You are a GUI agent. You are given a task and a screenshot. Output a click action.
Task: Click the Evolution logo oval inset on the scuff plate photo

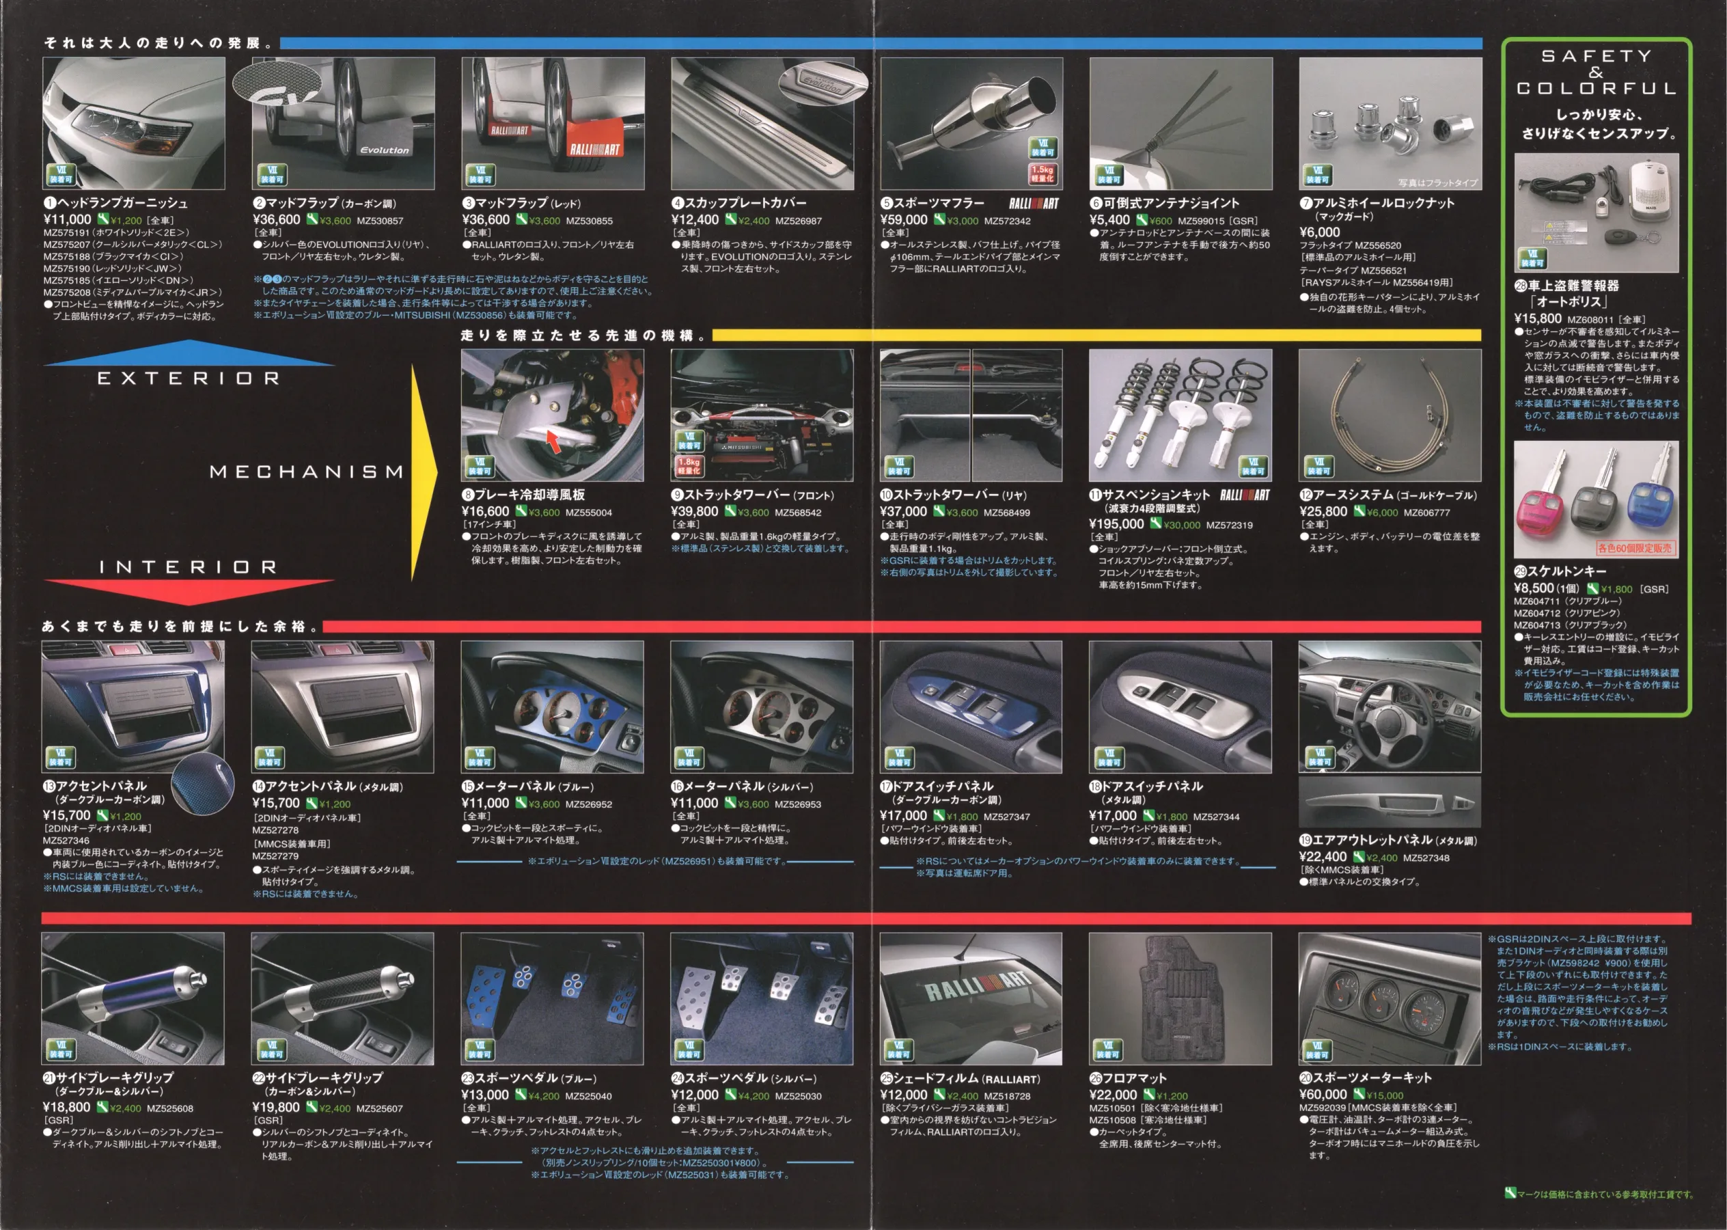pyautogui.click(x=823, y=83)
